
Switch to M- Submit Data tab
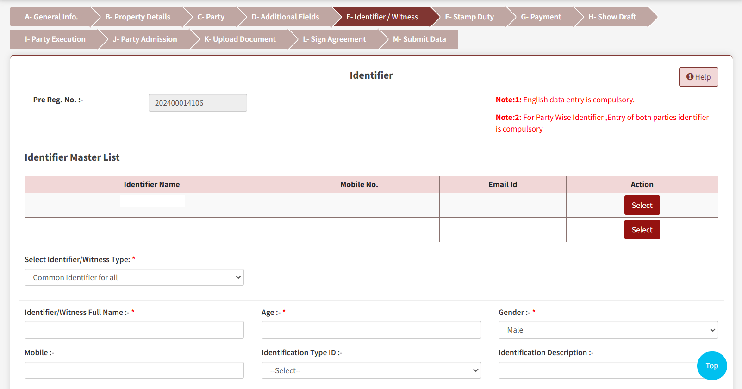(x=419, y=39)
